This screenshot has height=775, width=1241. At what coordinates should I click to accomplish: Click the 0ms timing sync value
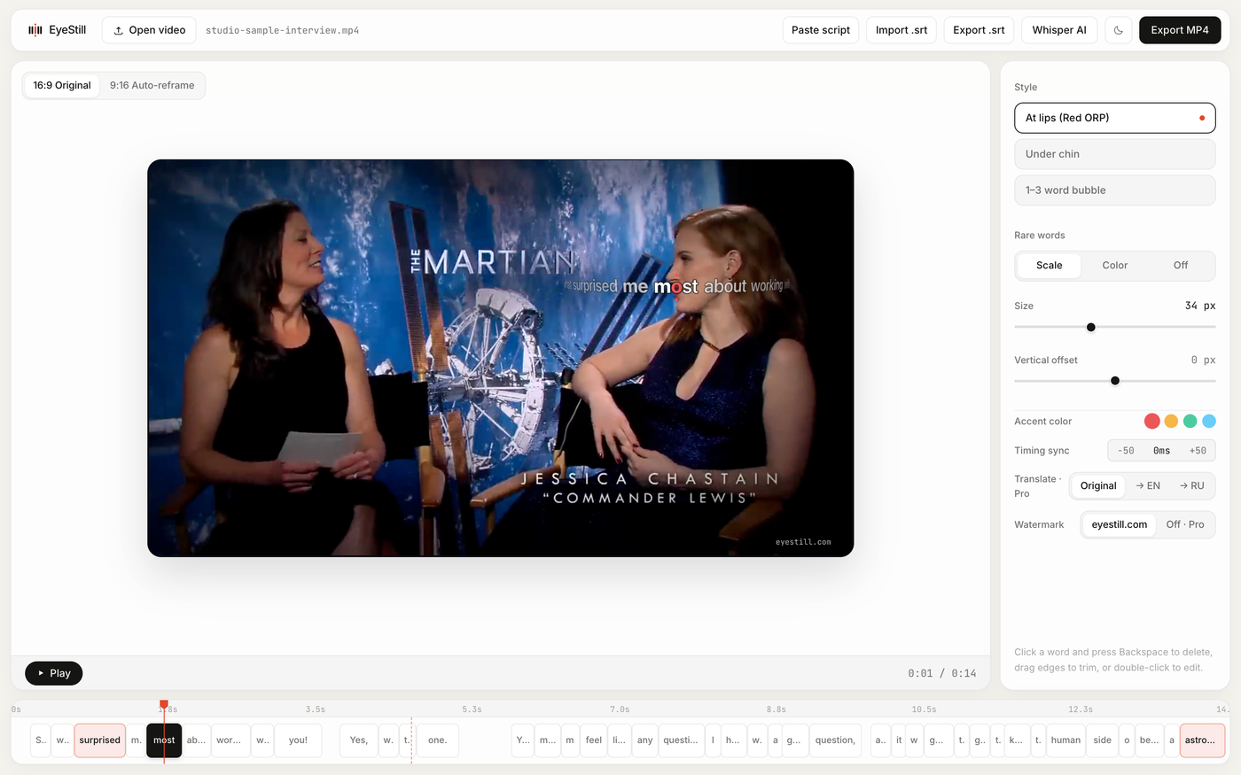[x=1162, y=451]
